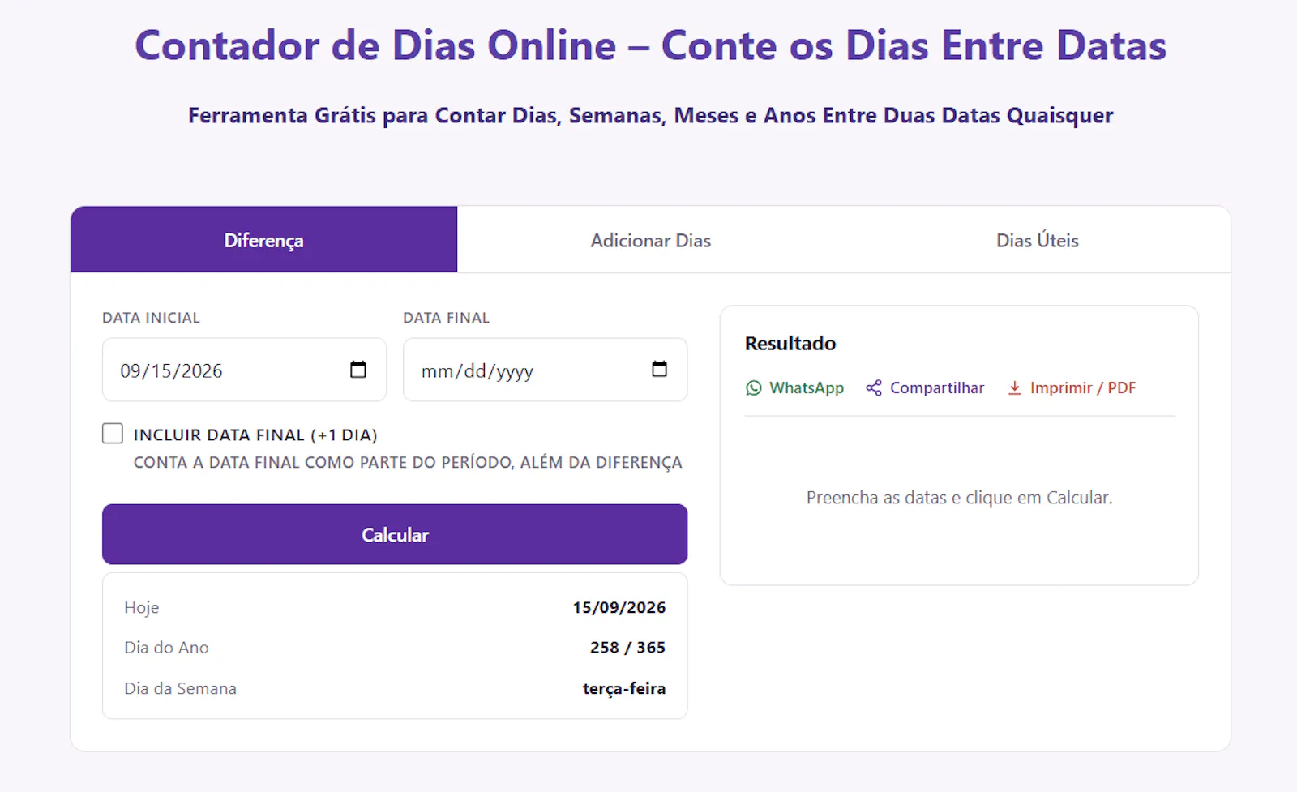This screenshot has height=792, width=1297.
Task: Click the Compartilhar share icon
Action: pos(874,388)
